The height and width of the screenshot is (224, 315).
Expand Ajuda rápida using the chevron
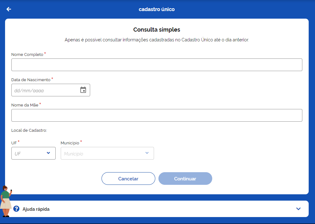(x=298, y=209)
